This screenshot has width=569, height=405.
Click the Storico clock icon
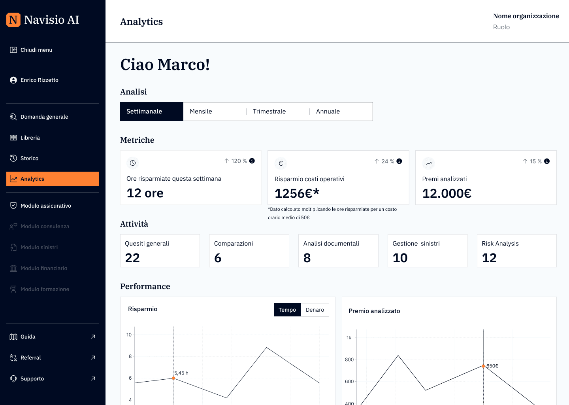(x=13, y=158)
